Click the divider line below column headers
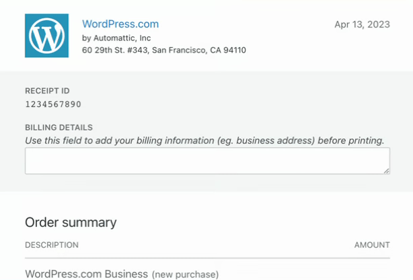Image resolution: width=413 pixels, height=280 pixels. click(x=207, y=258)
